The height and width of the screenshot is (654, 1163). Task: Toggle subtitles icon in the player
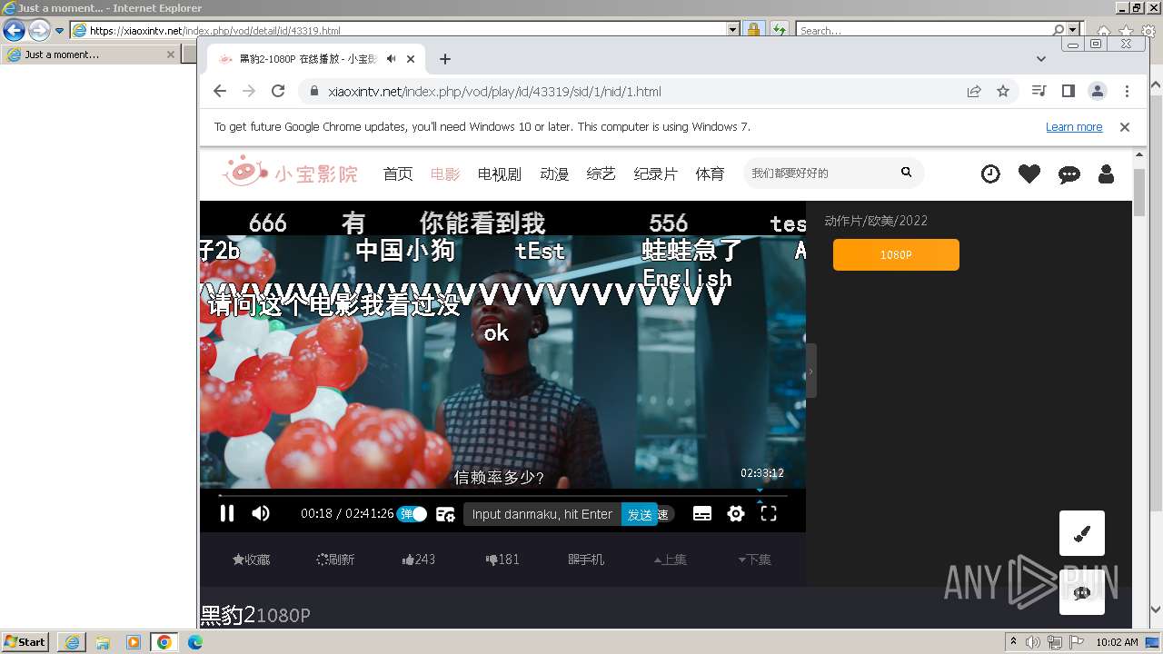pos(702,514)
